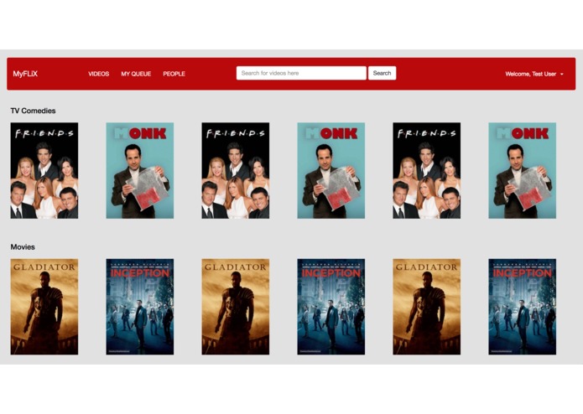This screenshot has width=583, height=414.
Task: Open the VIDEOS nav item
Action: tap(98, 74)
